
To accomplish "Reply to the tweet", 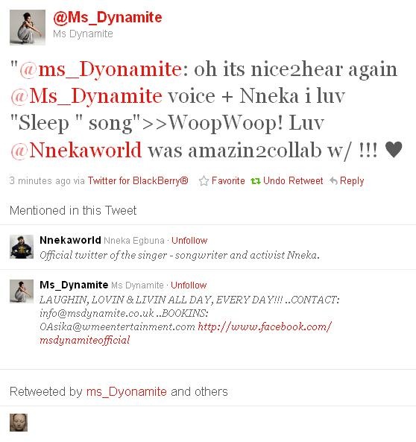I will pyautogui.click(x=352, y=180).
